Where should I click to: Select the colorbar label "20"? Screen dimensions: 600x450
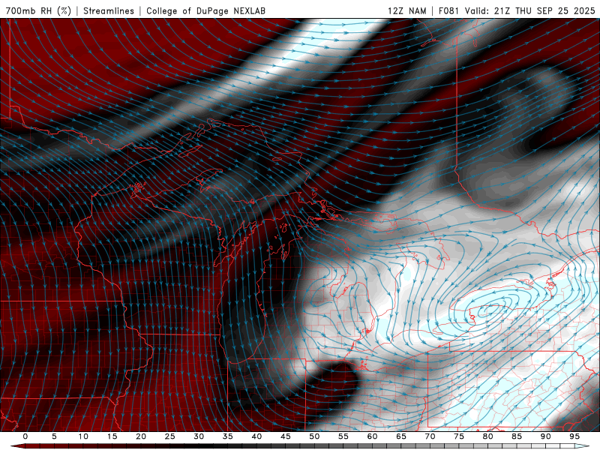(141, 436)
